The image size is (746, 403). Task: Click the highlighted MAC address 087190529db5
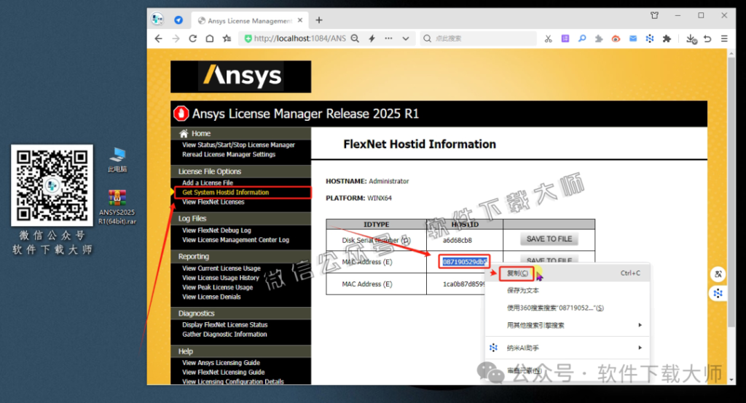(x=464, y=261)
